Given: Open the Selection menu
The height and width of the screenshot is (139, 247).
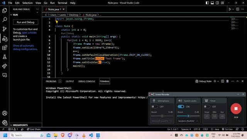Looking at the screenshot, I should coord(27,3).
